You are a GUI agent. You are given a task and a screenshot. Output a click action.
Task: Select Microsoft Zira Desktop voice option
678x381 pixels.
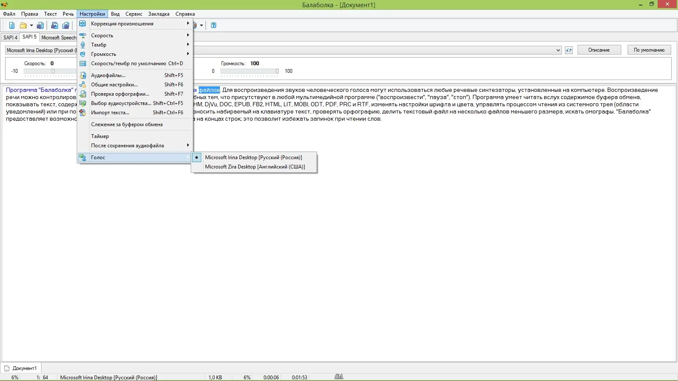click(253, 167)
